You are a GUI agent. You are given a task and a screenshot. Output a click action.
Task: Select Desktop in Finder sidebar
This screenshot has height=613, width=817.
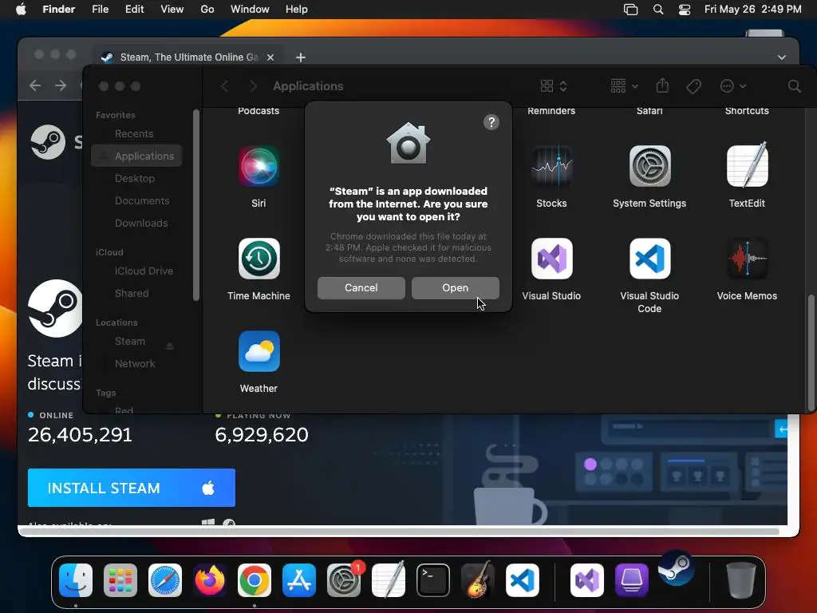(136, 178)
